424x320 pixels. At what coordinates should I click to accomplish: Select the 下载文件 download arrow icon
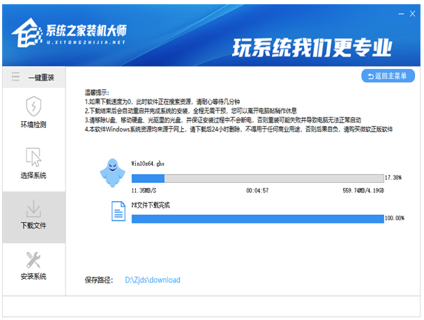[33, 209]
